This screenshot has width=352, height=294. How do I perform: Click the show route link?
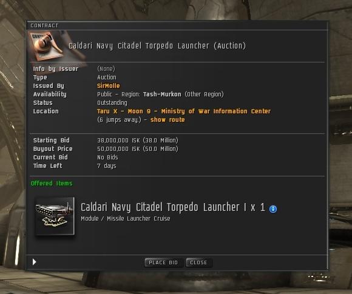[x=168, y=120]
